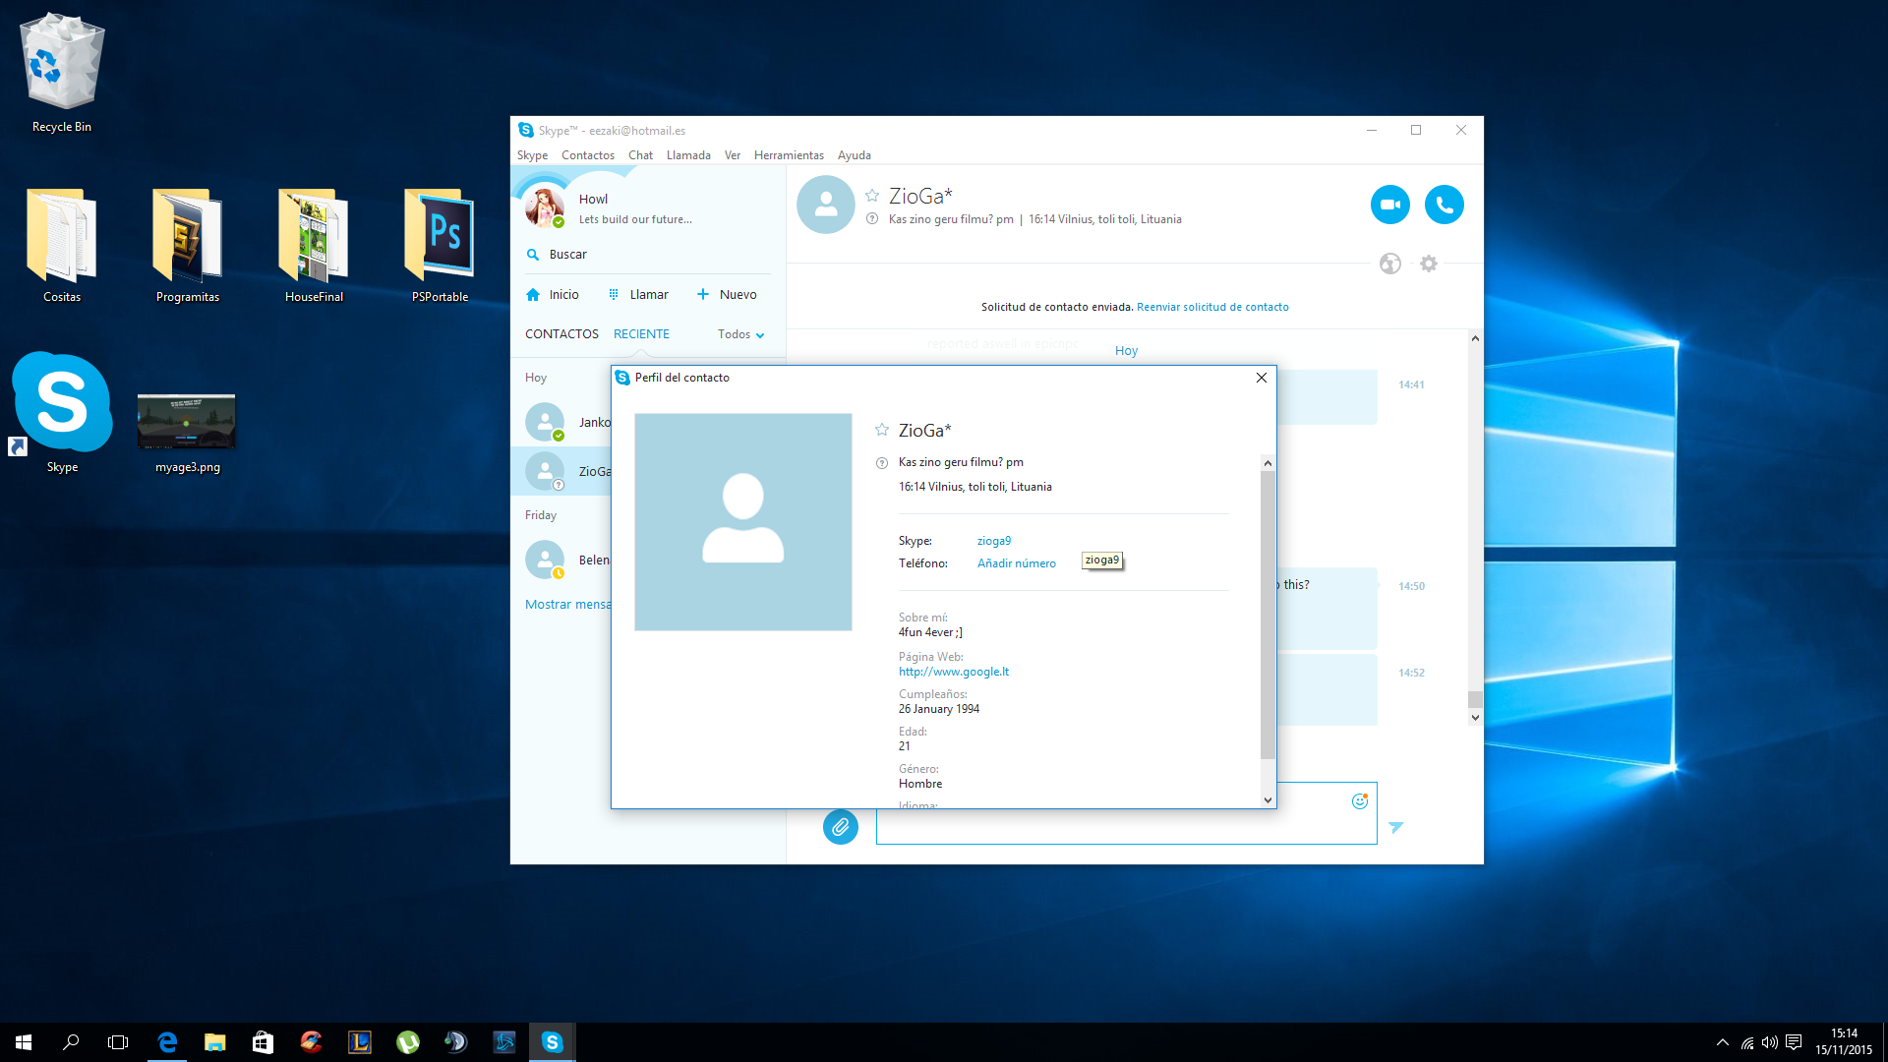The image size is (1888, 1062).
Task: Open the Contactos menu
Action: pos(588,155)
